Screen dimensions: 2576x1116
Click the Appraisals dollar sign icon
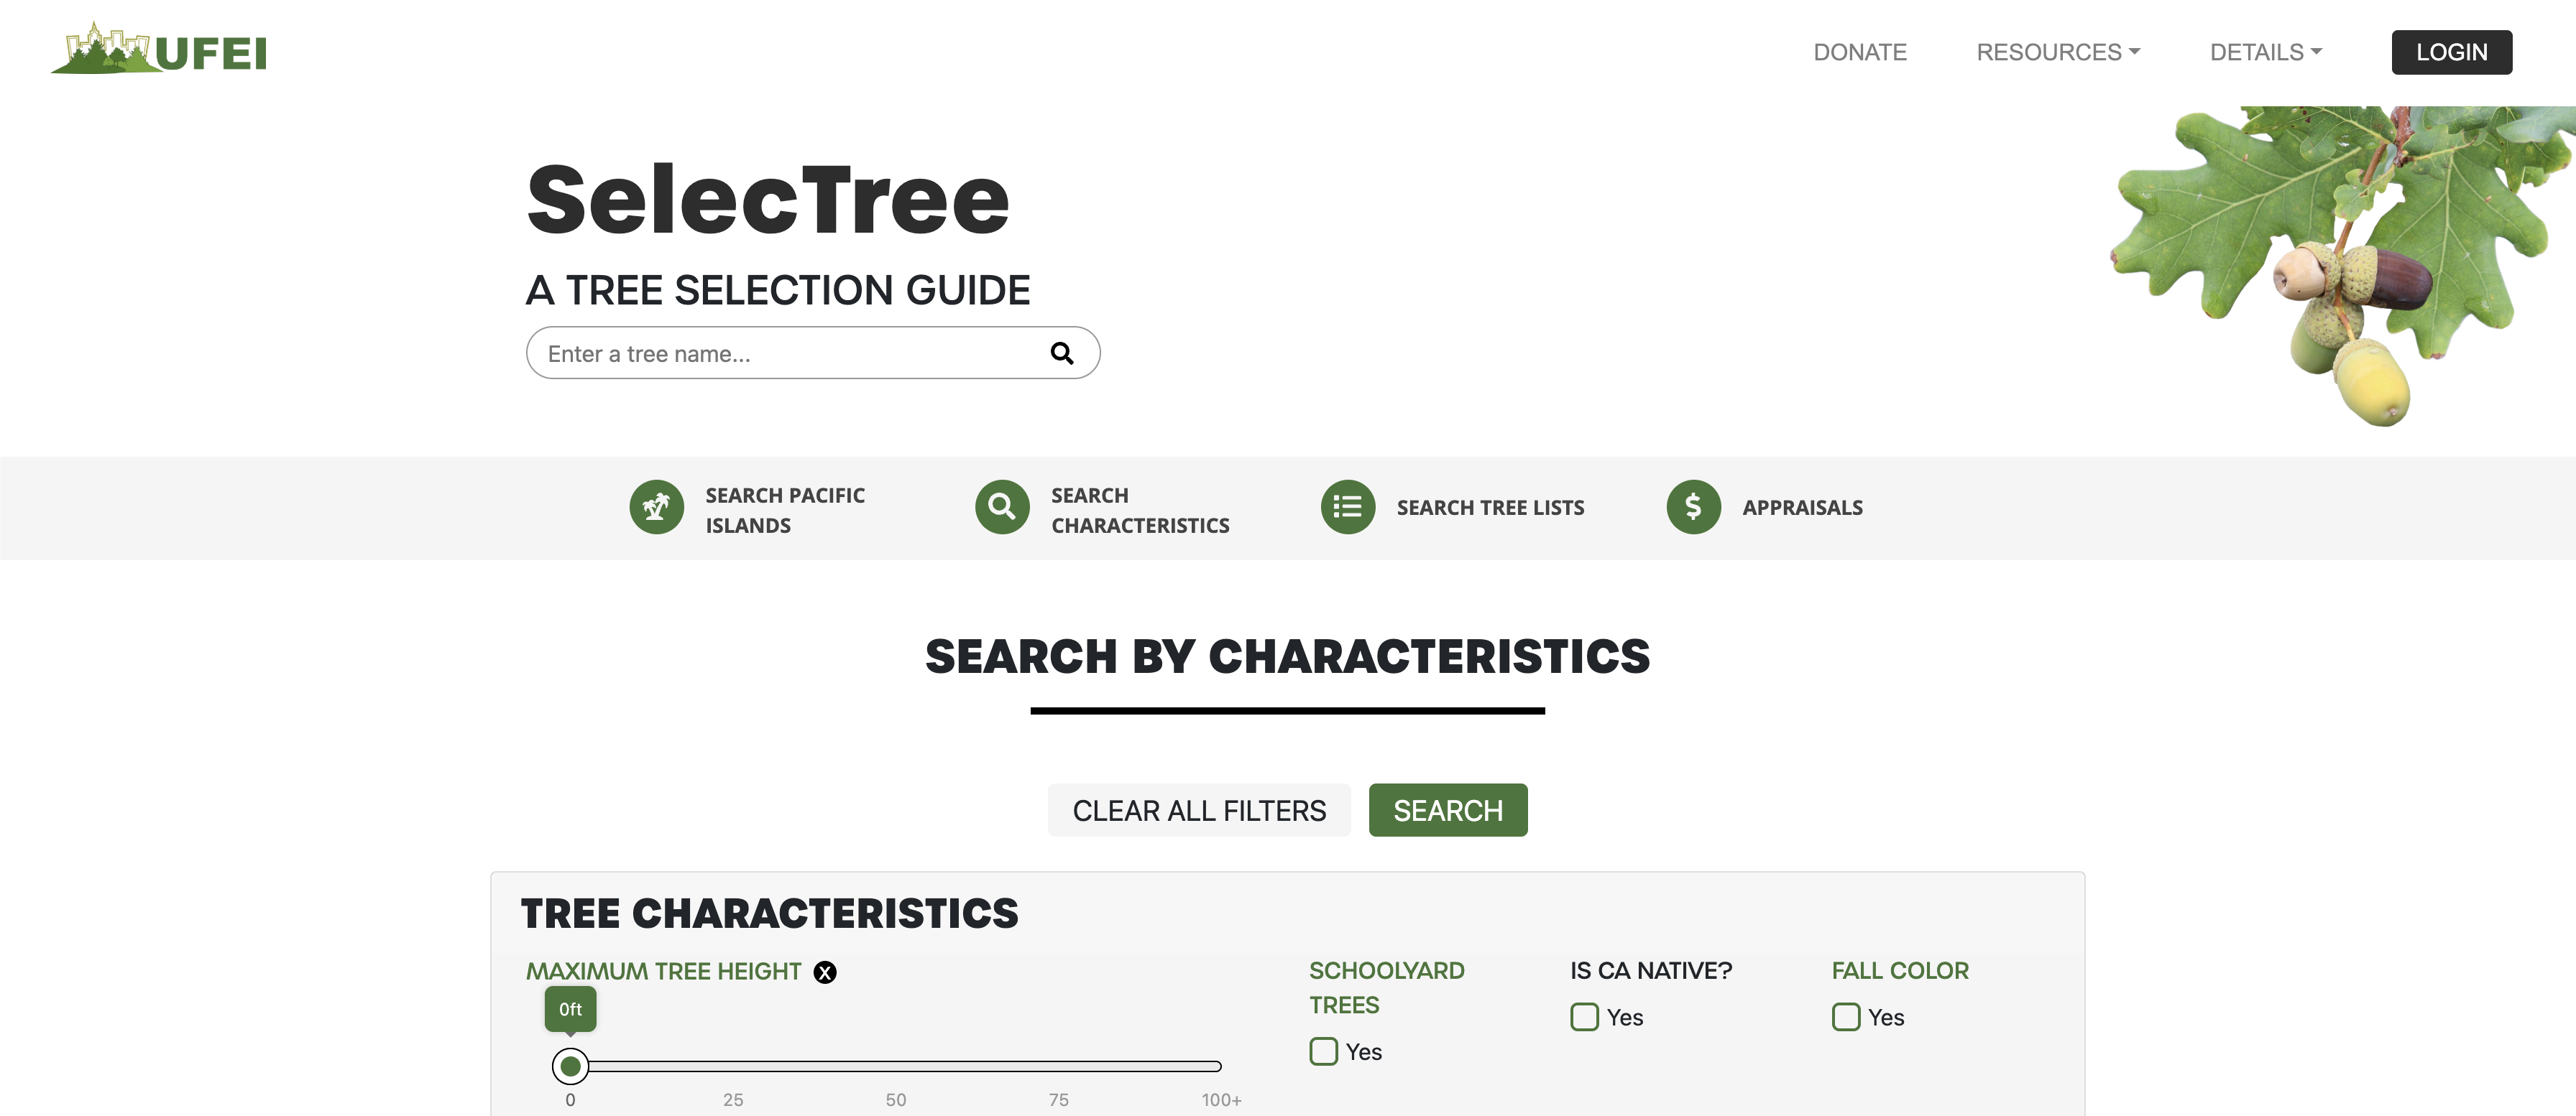click(x=1693, y=506)
